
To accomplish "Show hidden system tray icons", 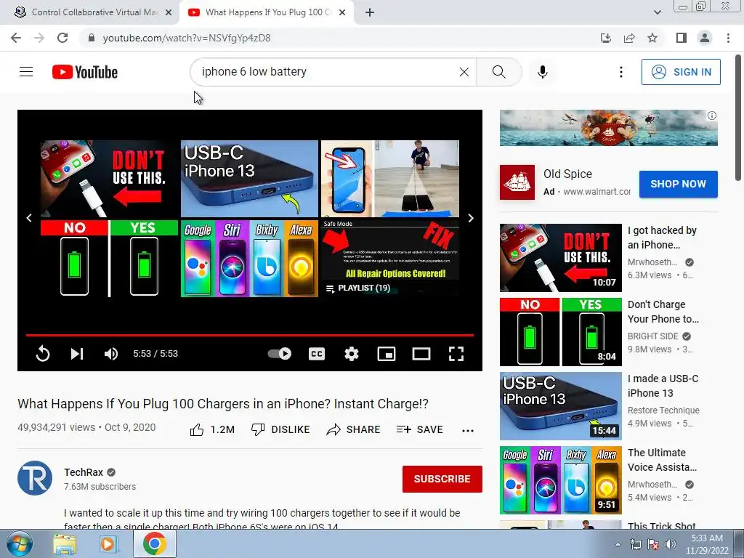I will (x=618, y=544).
